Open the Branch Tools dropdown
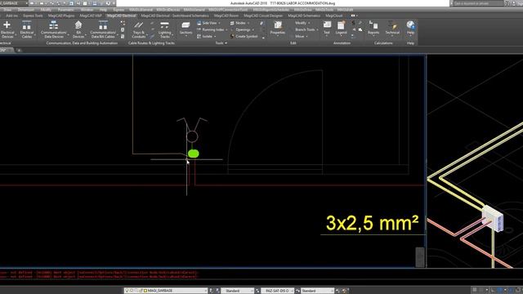523x294 pixels. 306,29
